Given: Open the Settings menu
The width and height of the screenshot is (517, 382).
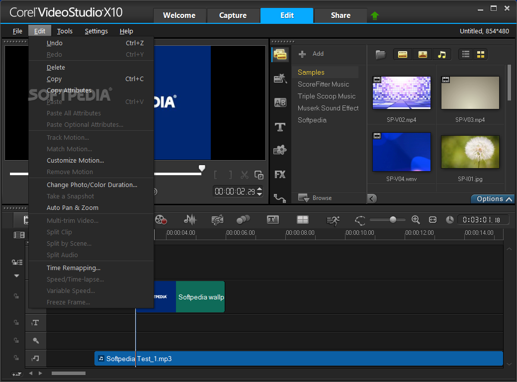Looking at the screenshot, I should (96, 31).
